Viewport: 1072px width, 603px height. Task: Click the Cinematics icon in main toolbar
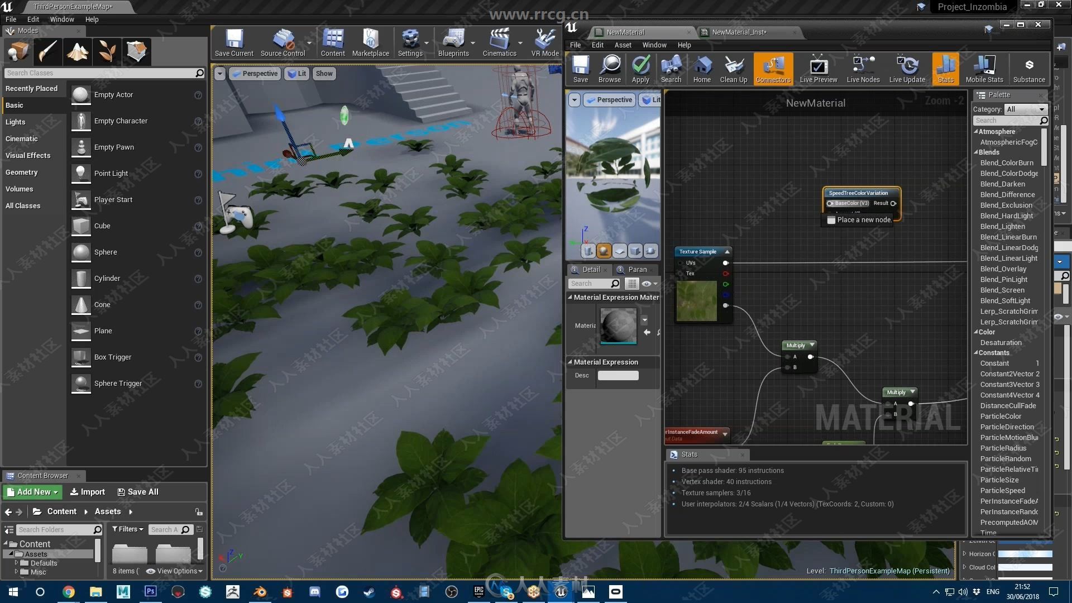point(499,41)
